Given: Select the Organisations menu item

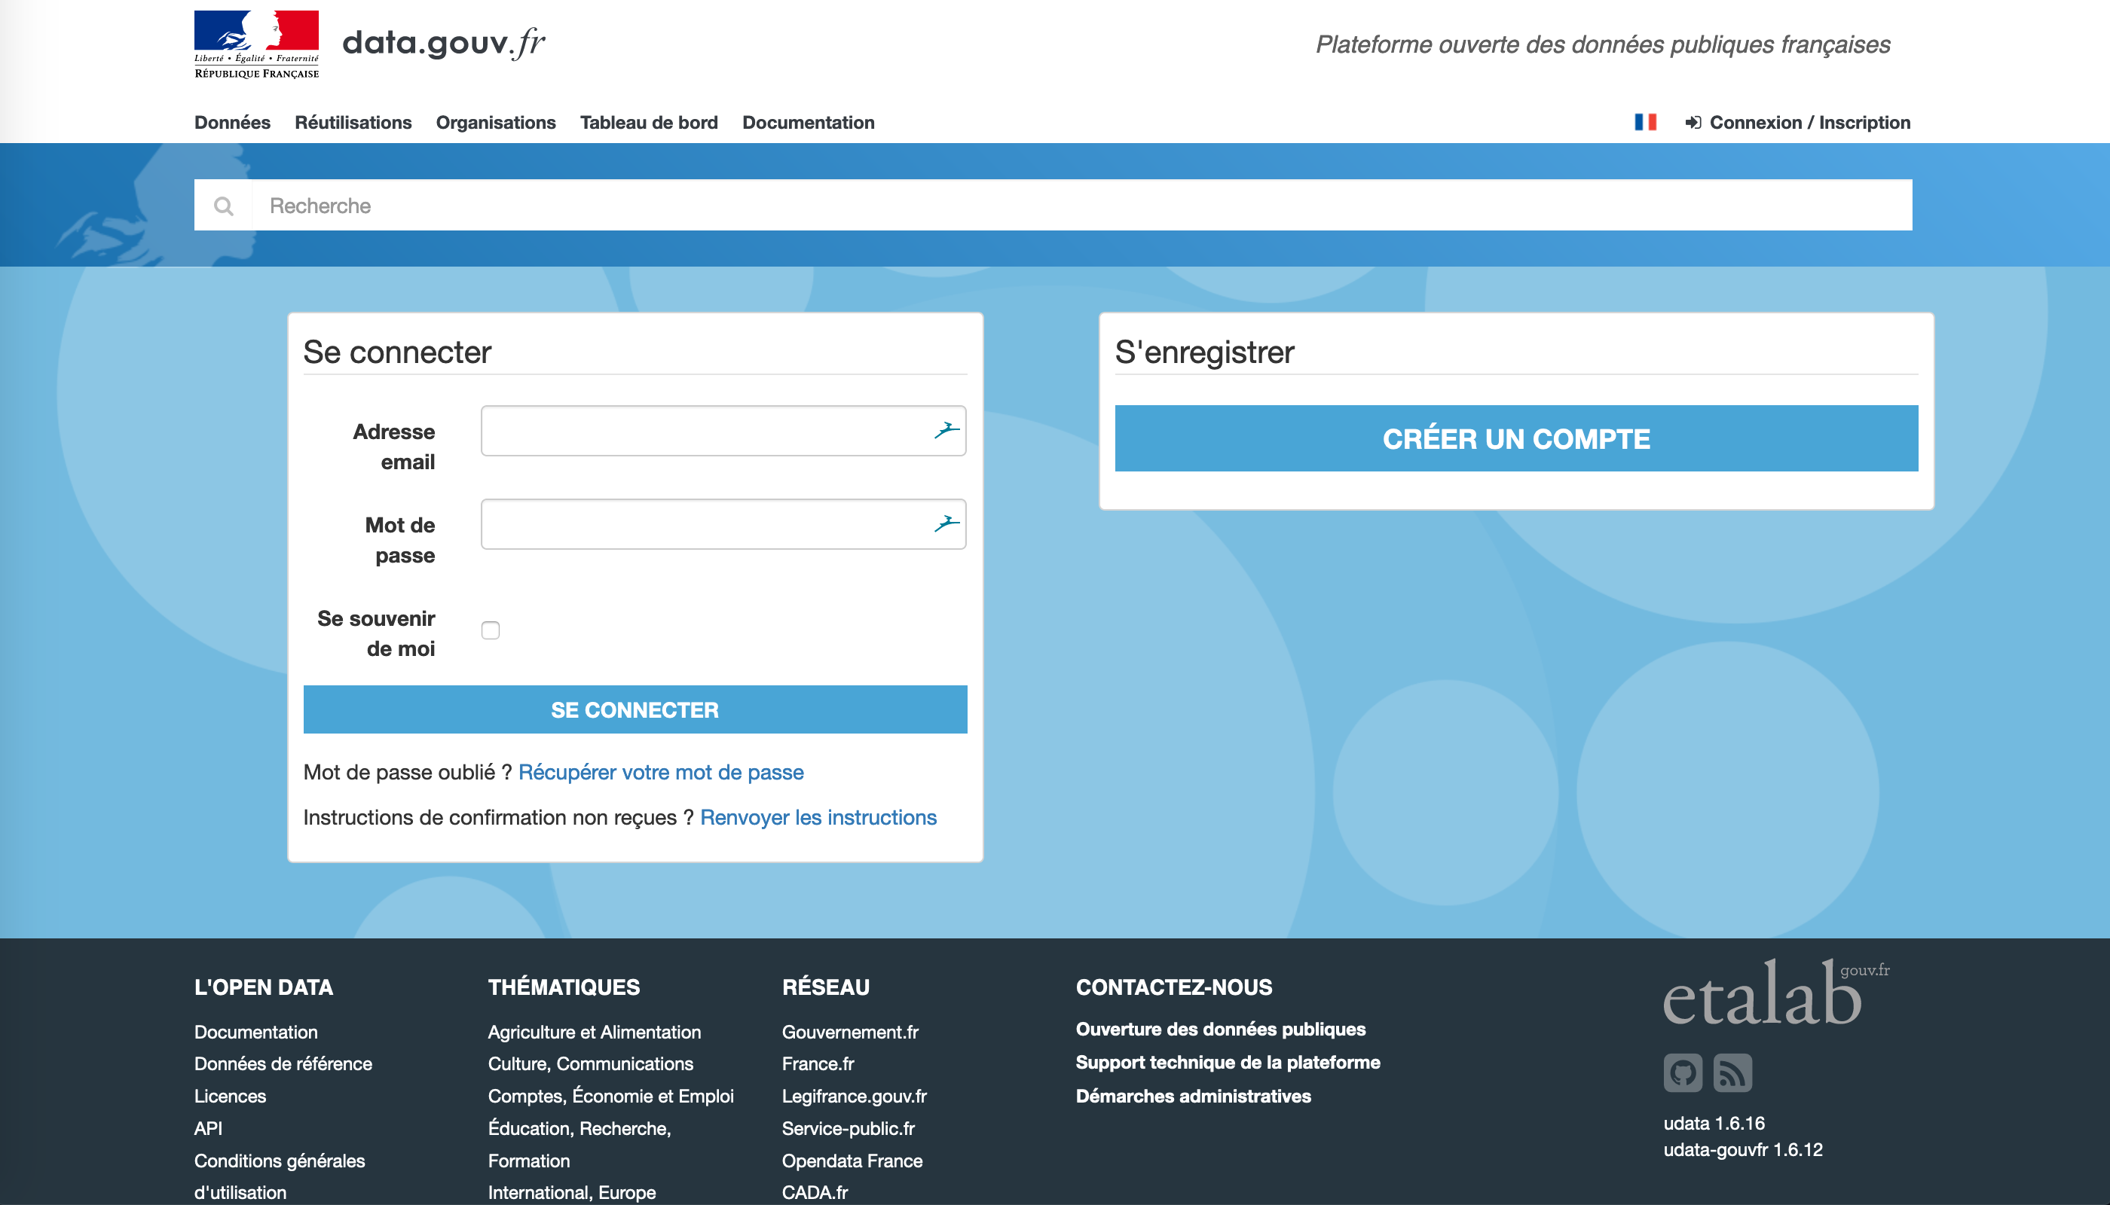Looking at the screenshot, I should 494,123.
